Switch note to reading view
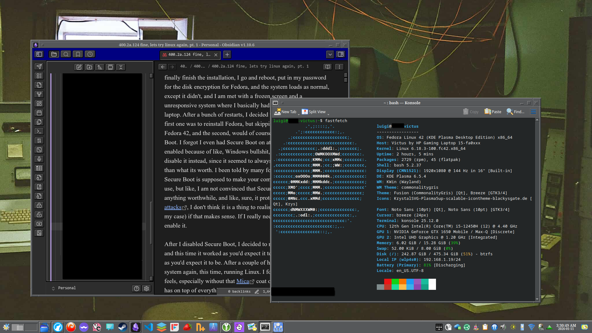 tap(327, 67)
